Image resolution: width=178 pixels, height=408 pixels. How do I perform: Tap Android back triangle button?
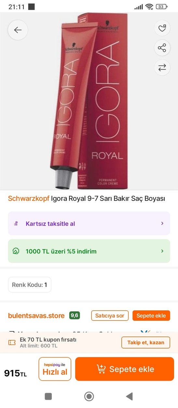pos(129,396)
